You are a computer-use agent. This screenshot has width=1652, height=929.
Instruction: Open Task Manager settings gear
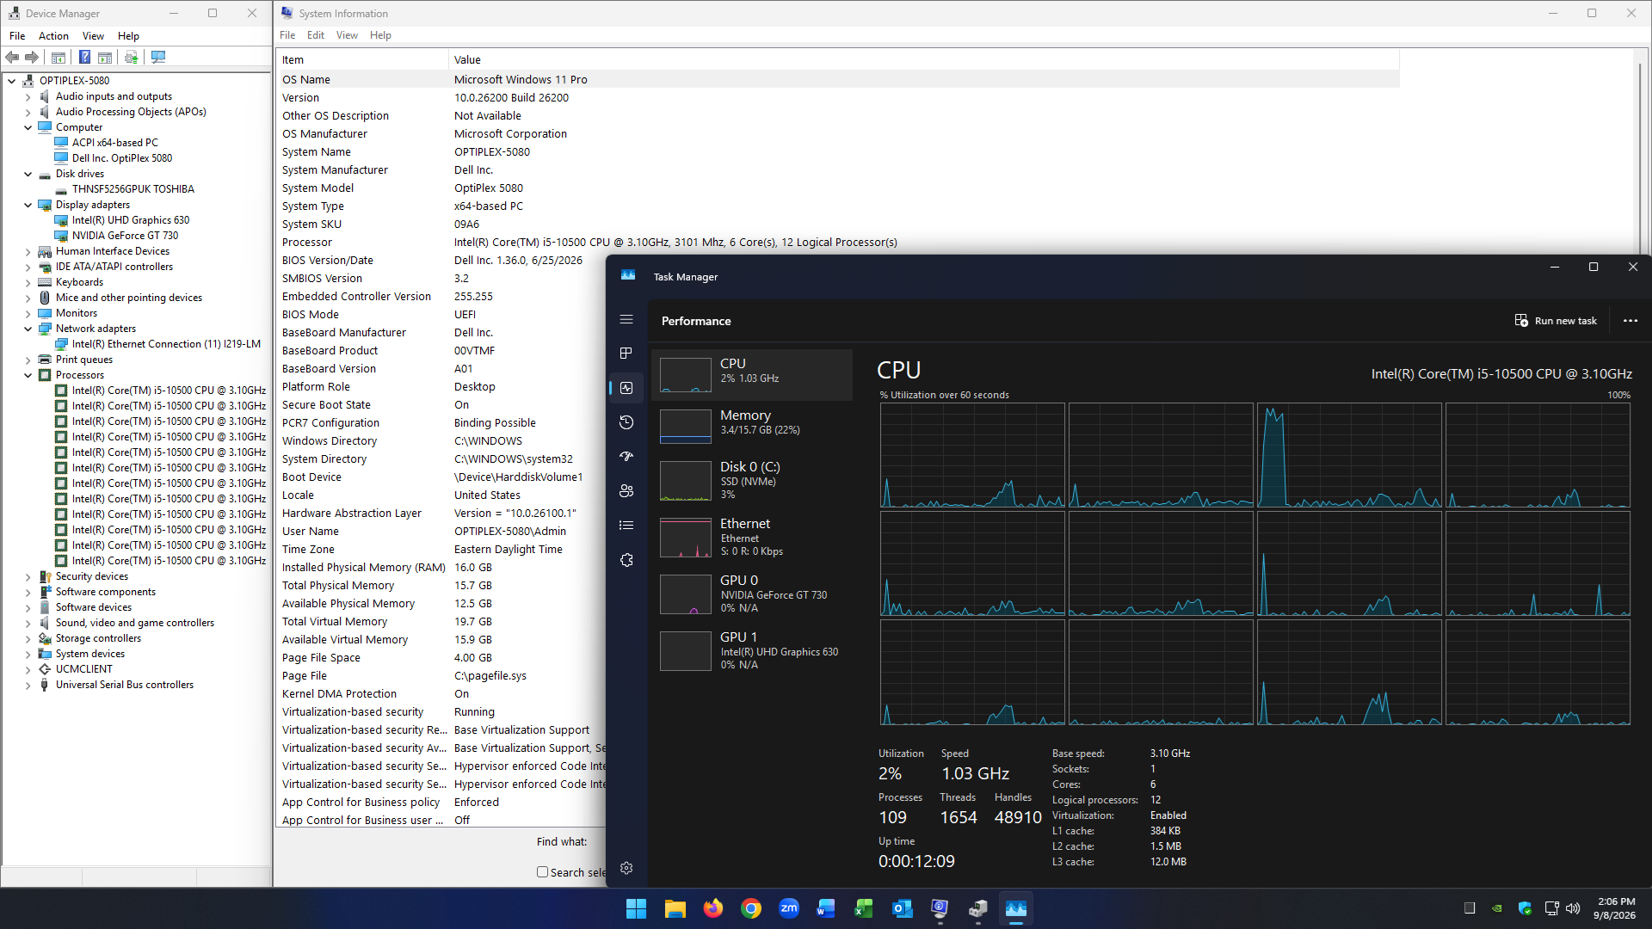[626, 868]
